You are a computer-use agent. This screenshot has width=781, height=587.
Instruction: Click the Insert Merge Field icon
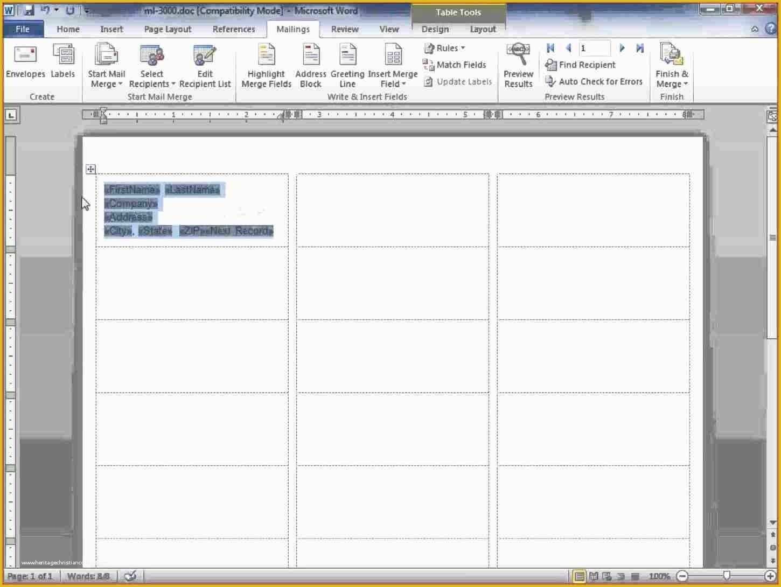pyautogui.click(x=393, y=55)
